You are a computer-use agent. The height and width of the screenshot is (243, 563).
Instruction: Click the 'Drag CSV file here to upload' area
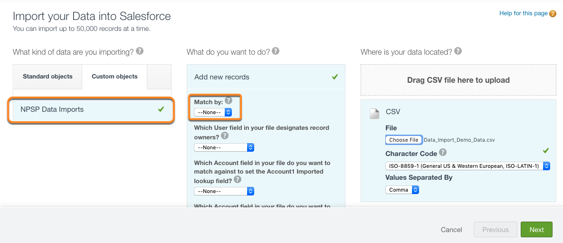point(458,80)
